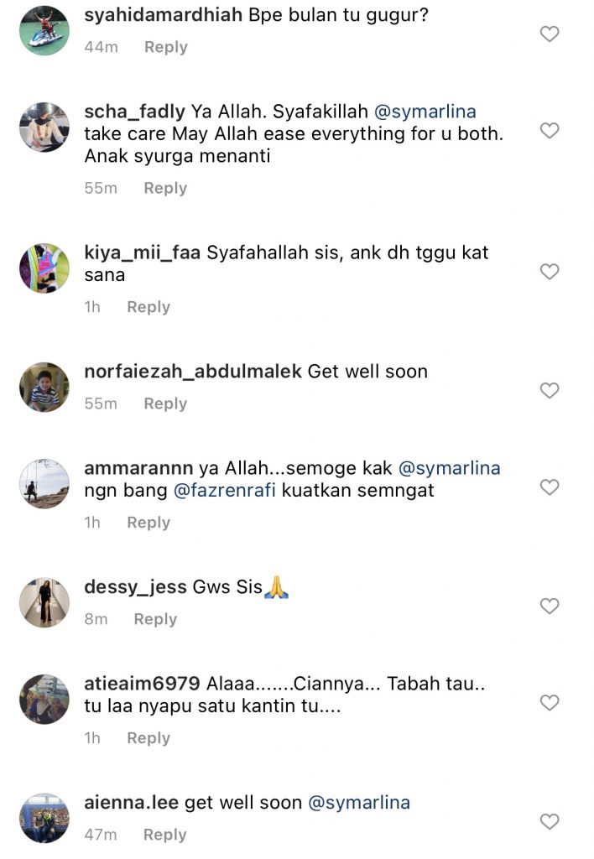Open ammarannn's profile avatar
594x859 pixels.
[44, 484]
